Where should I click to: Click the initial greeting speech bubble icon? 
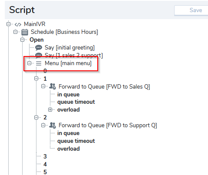pyautogui.click(x=39, y=47)
